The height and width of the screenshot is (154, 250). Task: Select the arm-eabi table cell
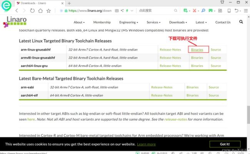click(x=33, y=87)
